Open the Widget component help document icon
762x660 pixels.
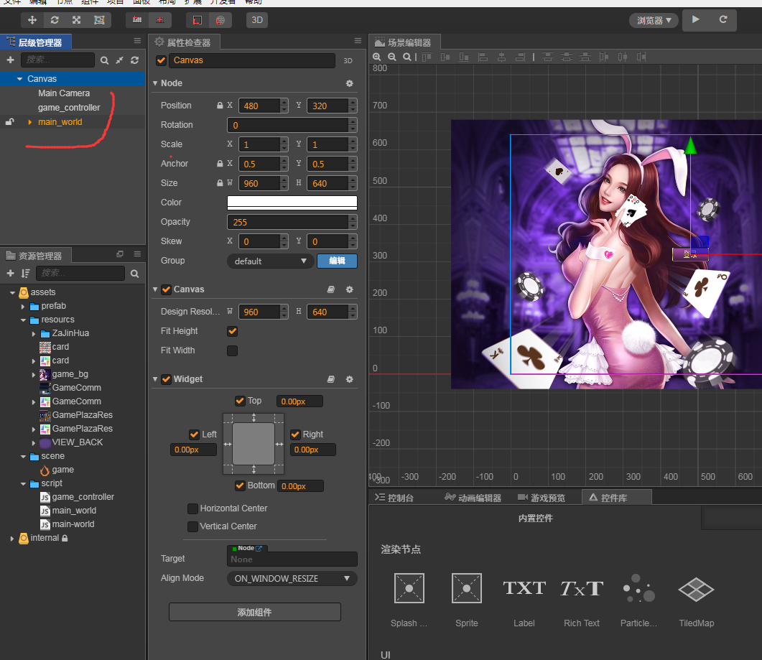[331, 379]
